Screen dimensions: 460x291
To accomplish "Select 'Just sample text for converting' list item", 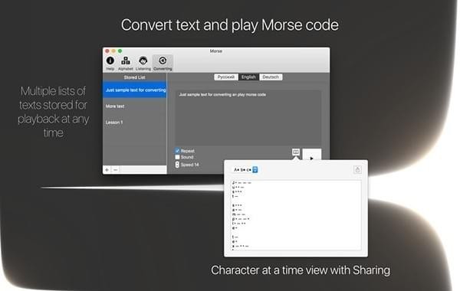I will click(x=135, y=90).
